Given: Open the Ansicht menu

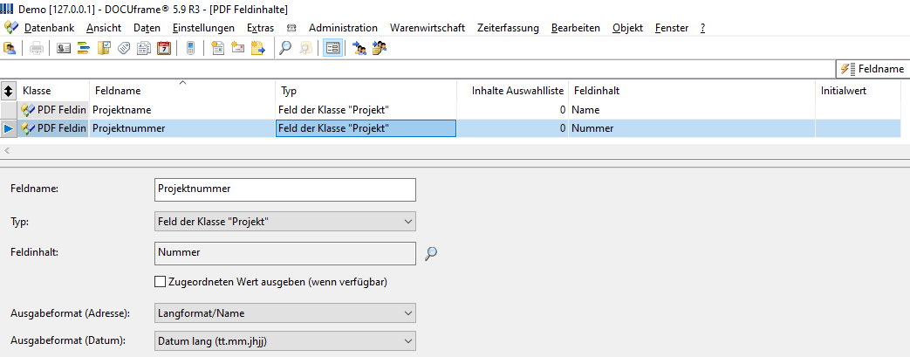Looking at the screenshot, I should click(x=104, y=28).
